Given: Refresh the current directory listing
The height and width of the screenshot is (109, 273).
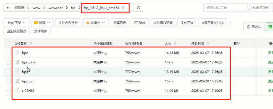Looking at the screenshot, I should tap(139, 8).
